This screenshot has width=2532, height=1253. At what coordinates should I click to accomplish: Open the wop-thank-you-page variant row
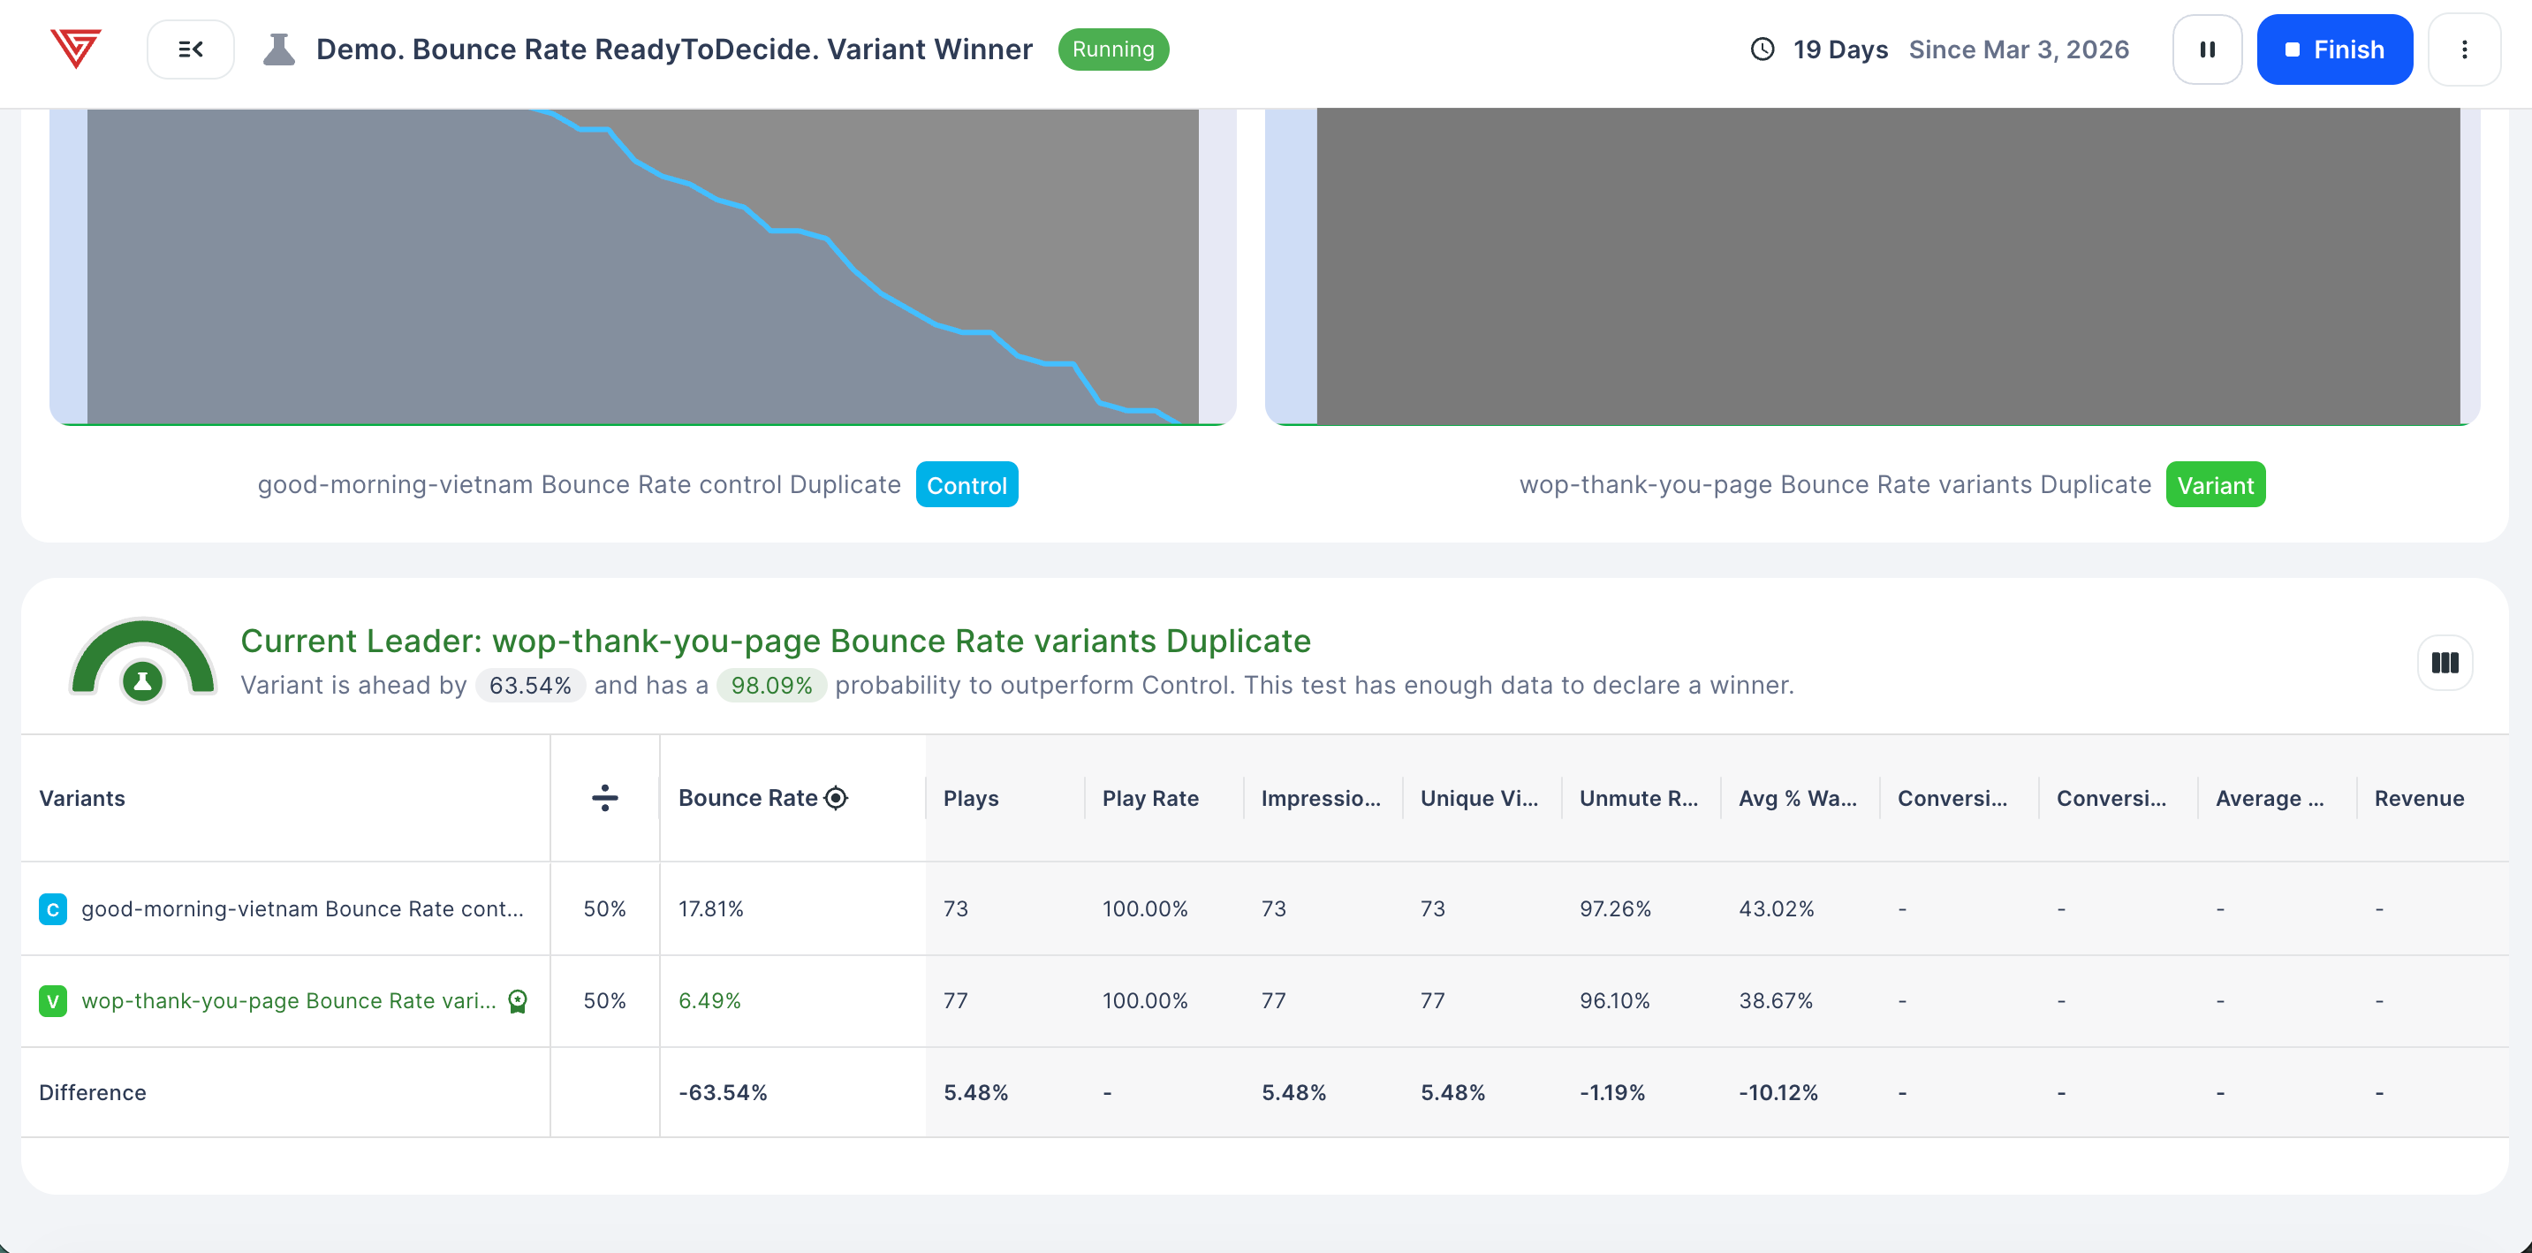pyautogui.click(x=288, y=1000)
